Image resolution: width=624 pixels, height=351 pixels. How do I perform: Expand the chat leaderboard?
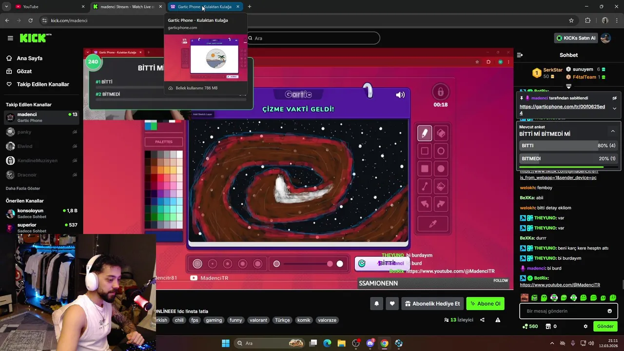click(568, 86)
